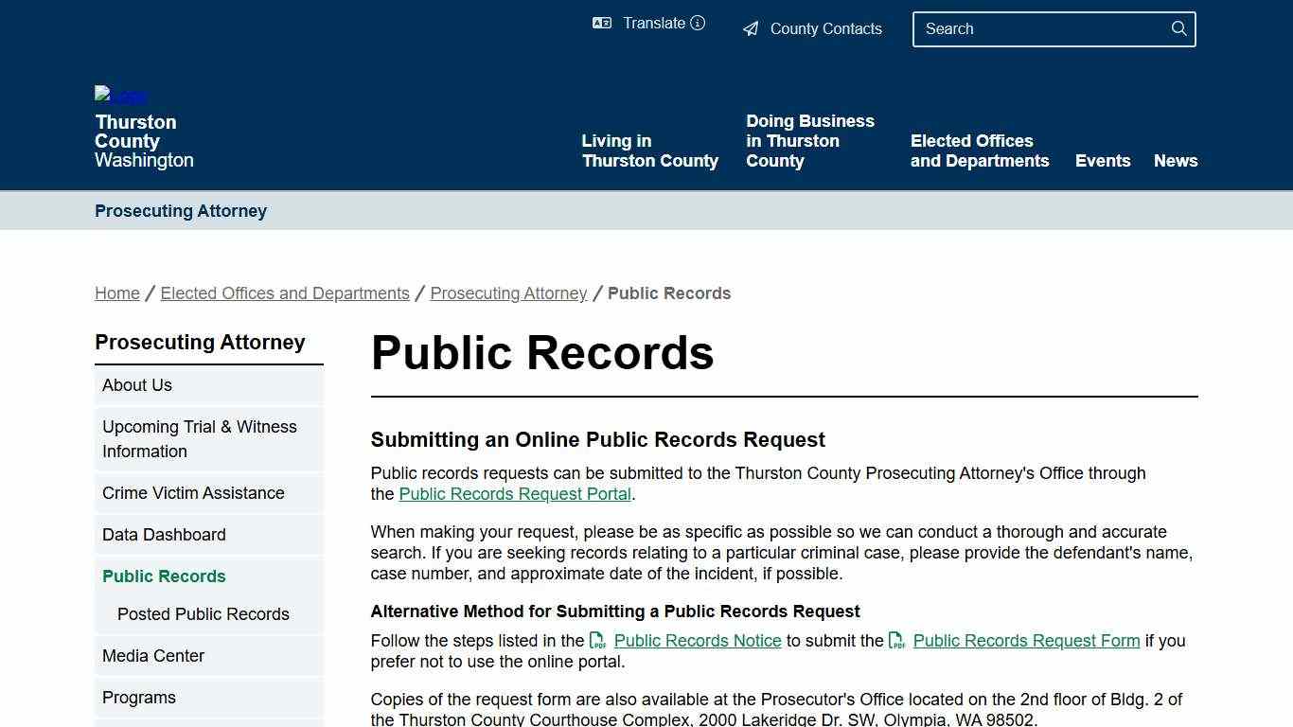Screen dimensions: 1293x727
Task: Open the PDF icon beside Public Records Request Form
Action: coord(896,641)
